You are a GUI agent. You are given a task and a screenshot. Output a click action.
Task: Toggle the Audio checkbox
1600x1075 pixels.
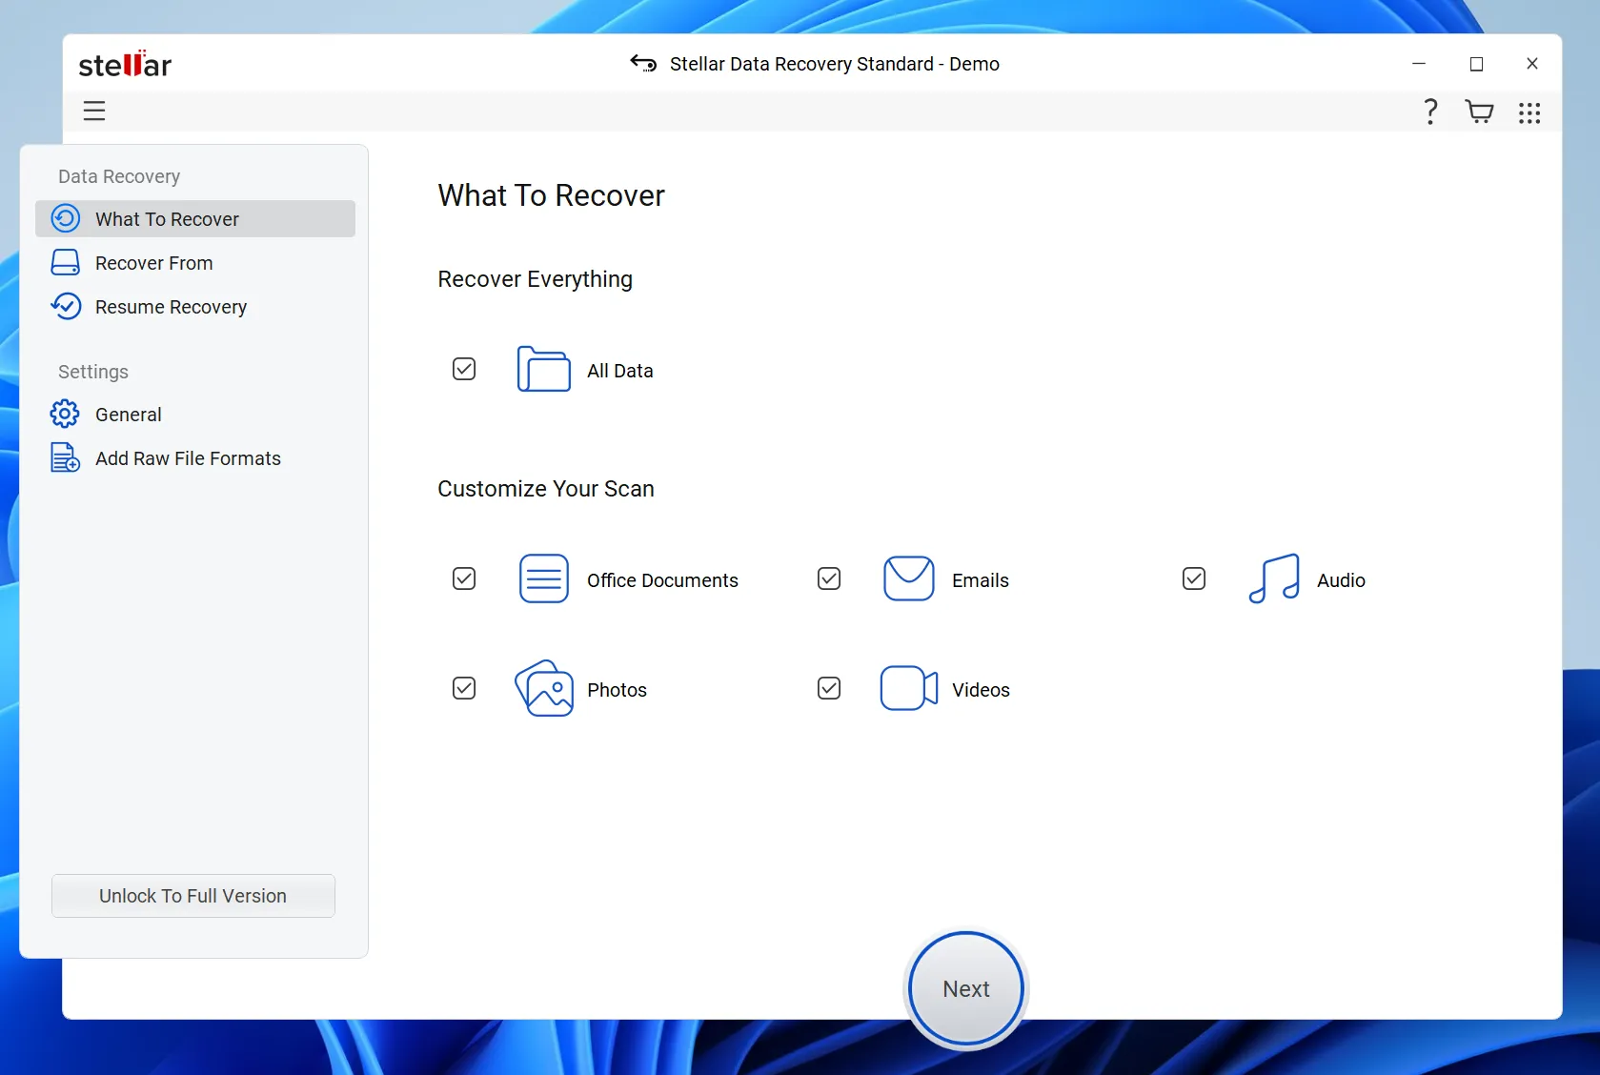pos(1194,578)
